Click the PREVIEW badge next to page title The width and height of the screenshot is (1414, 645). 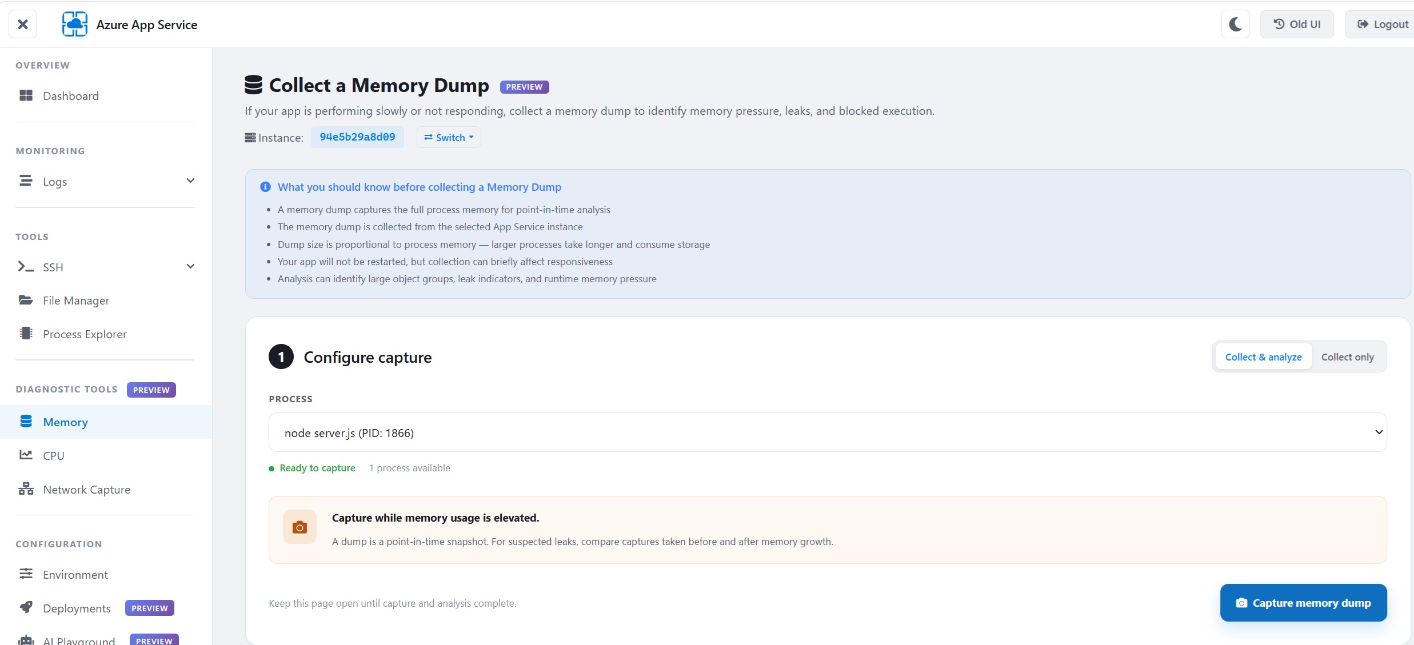[x=524, y=87]
